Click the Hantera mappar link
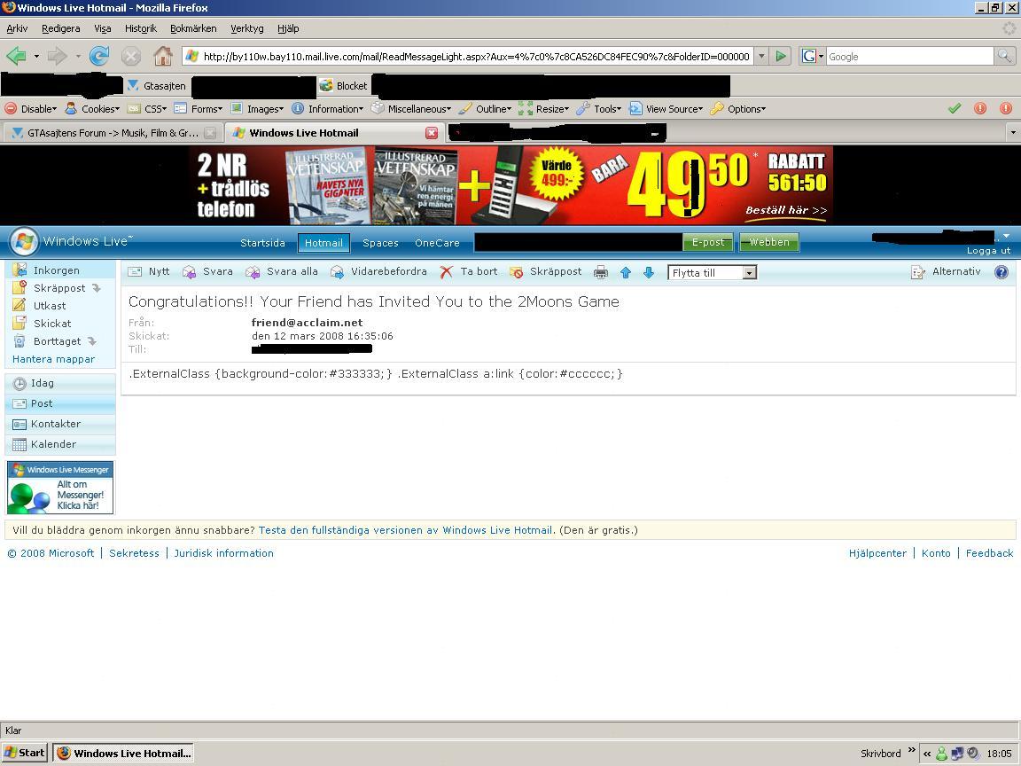 click(53, 359)
